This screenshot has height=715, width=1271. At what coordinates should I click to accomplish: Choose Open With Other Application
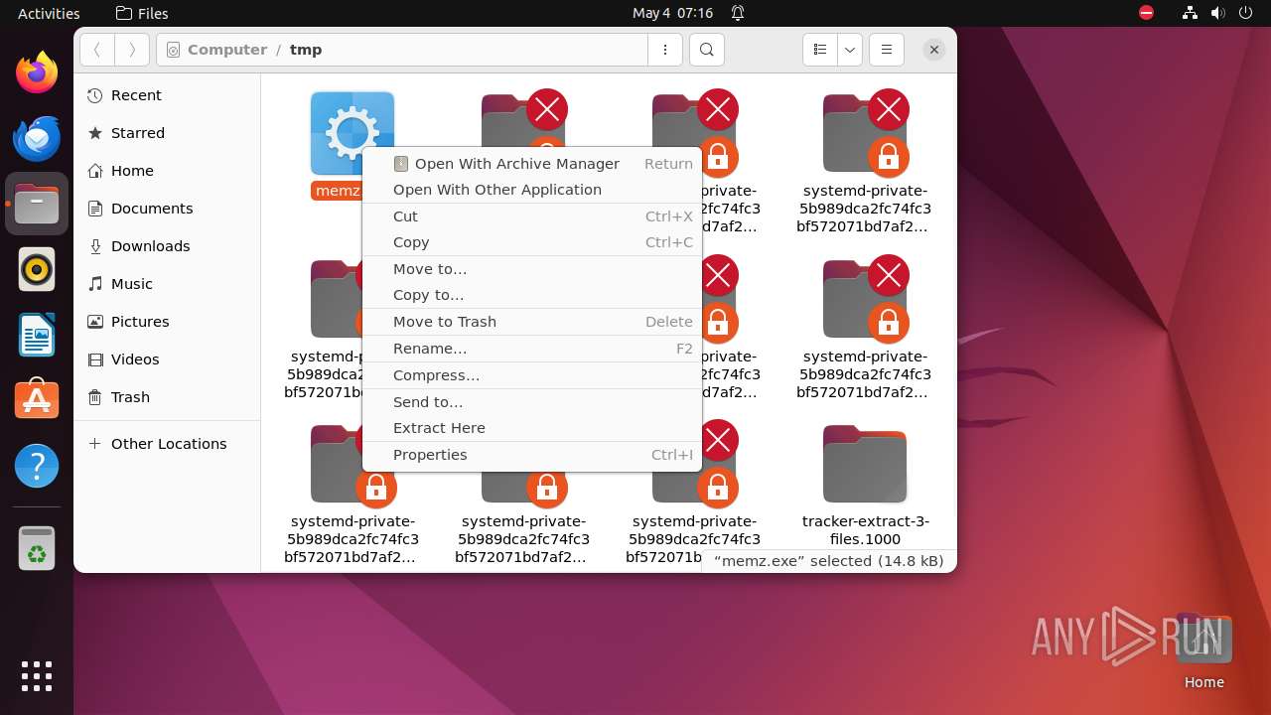[533, 190]
